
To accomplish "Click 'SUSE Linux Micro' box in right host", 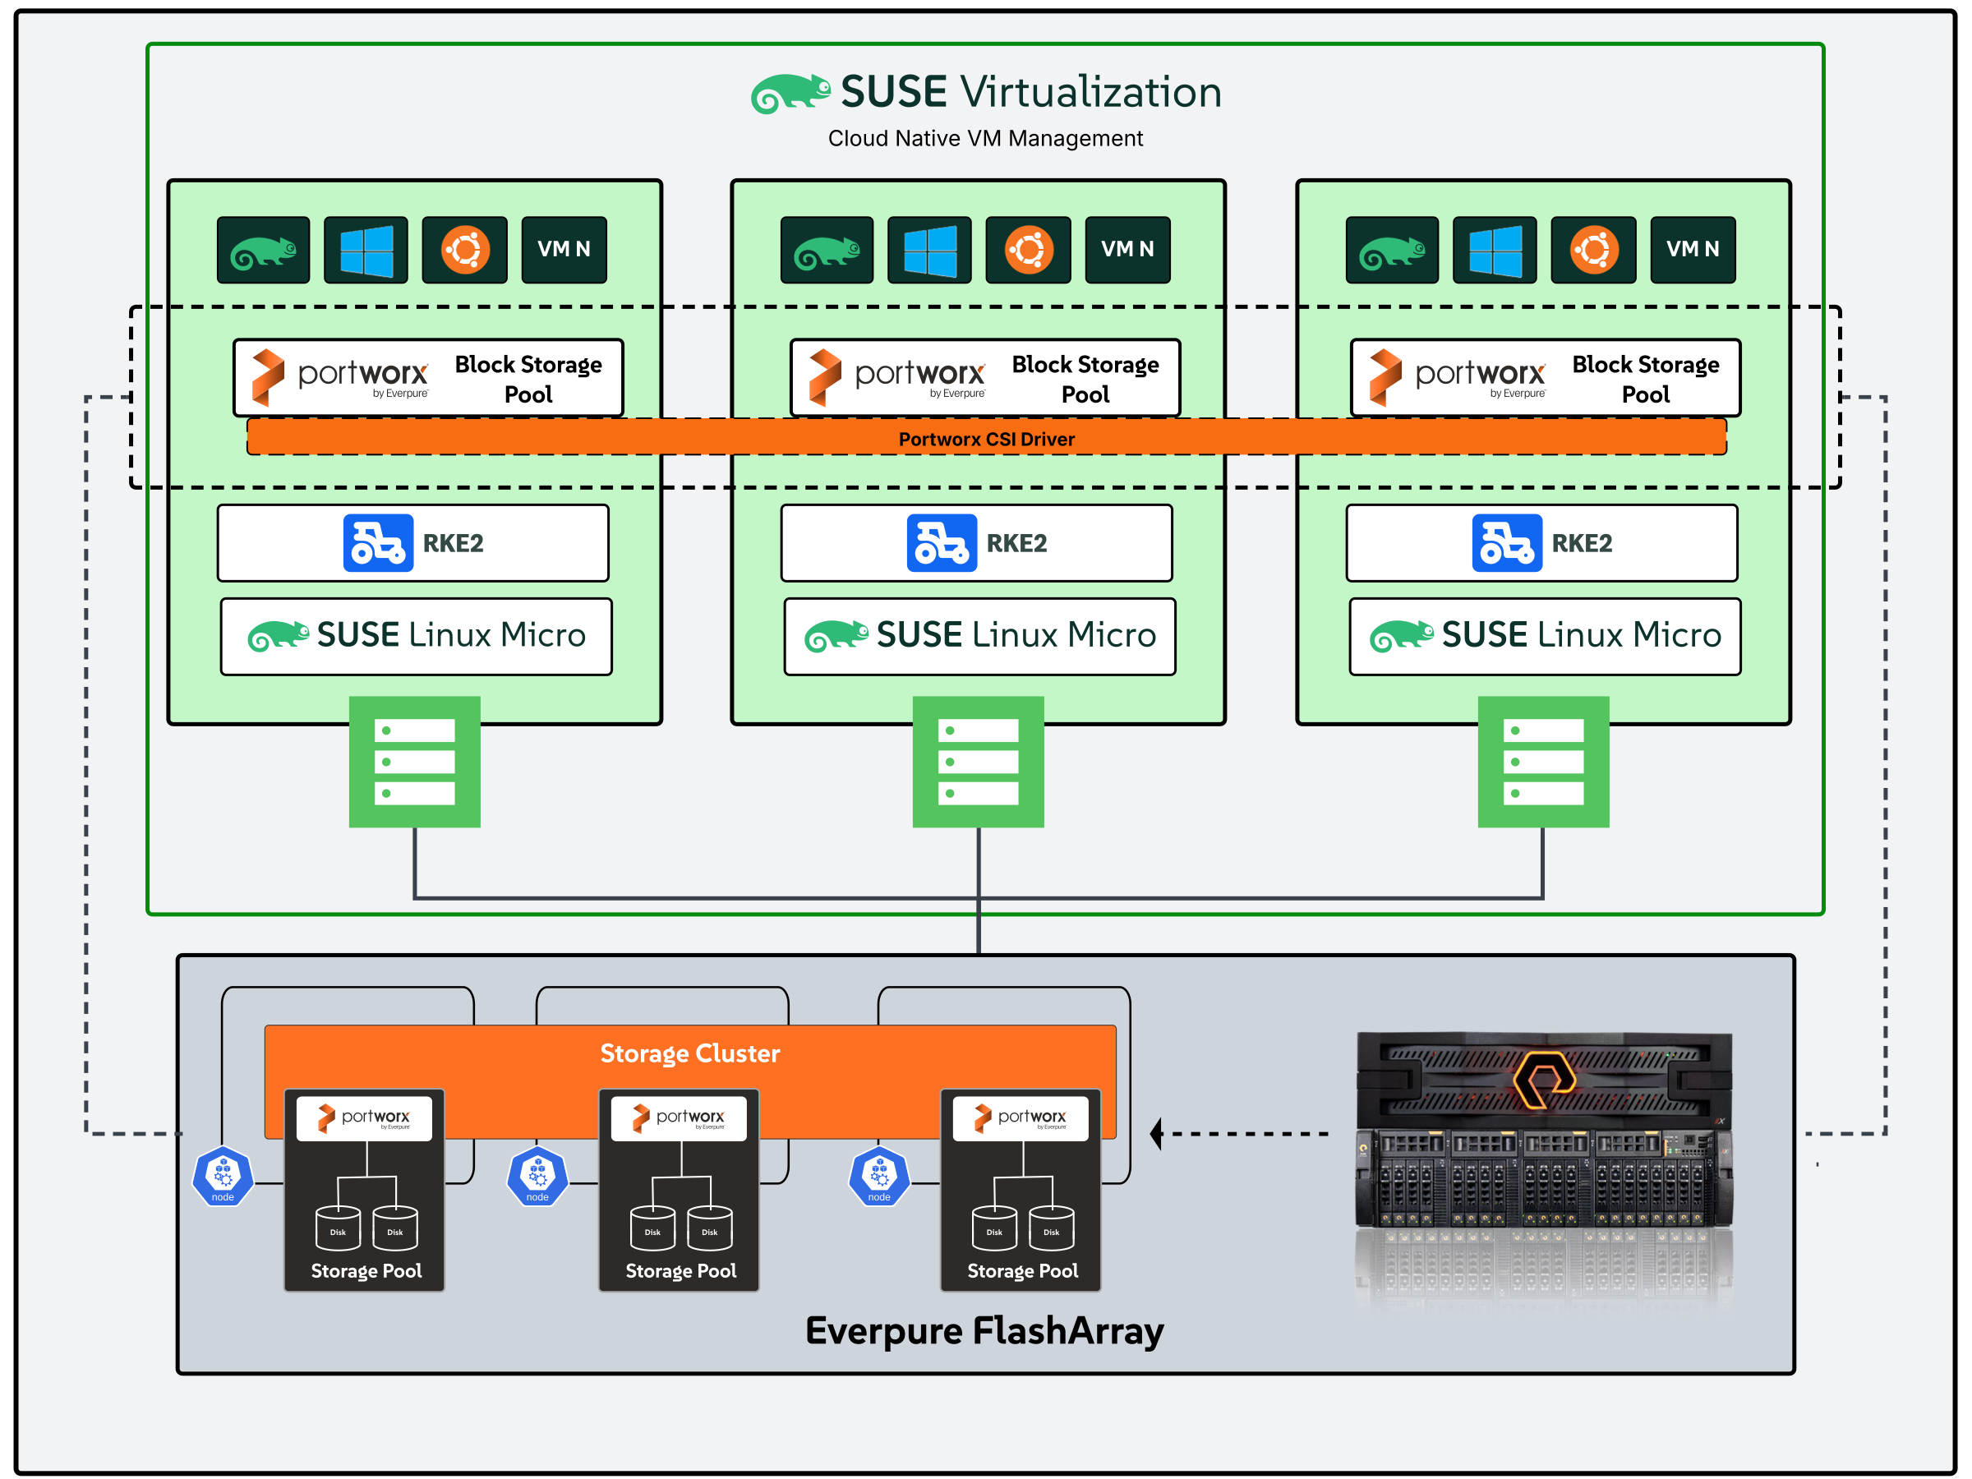I will click(1545, 636).
